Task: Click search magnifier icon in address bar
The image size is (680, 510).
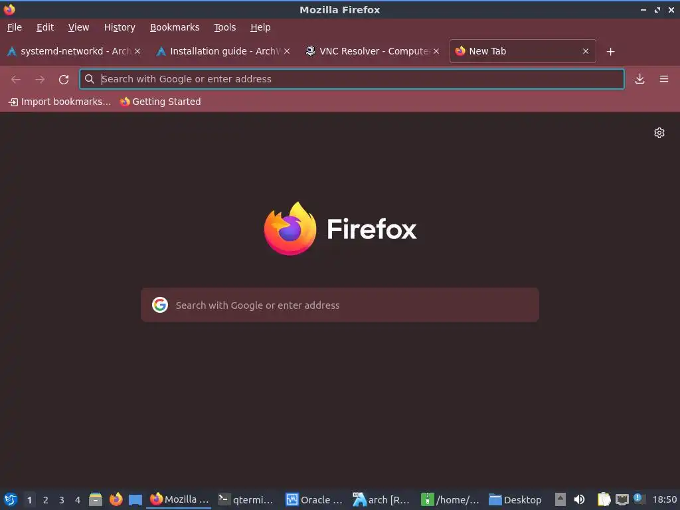Action: point(90,79)
